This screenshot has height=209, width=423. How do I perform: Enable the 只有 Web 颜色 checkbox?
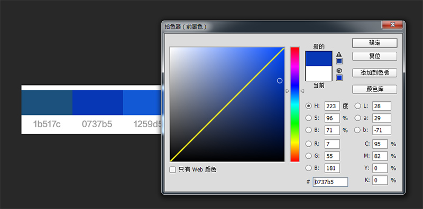(173, 169)
